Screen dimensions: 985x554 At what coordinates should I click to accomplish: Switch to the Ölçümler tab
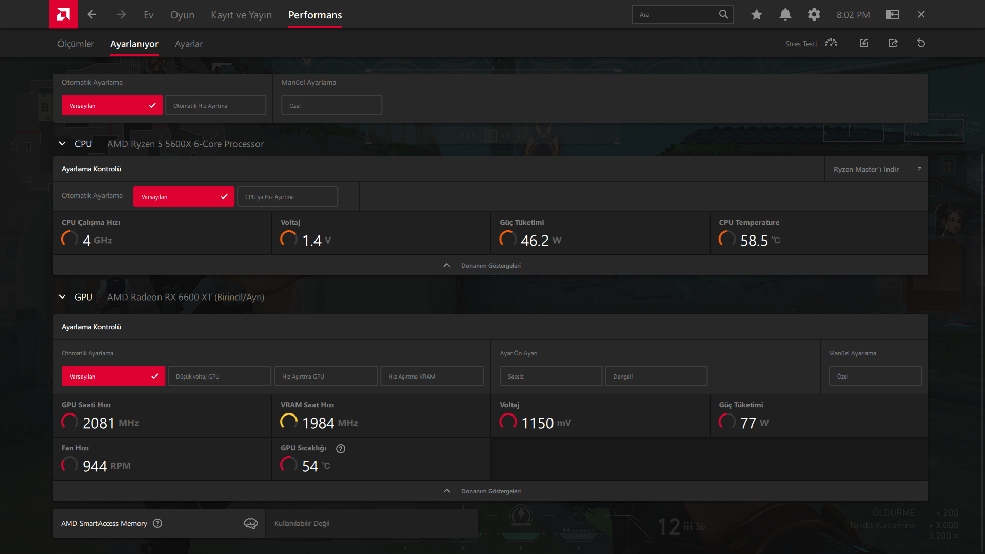pyautogui.click(x=75, y=44)
